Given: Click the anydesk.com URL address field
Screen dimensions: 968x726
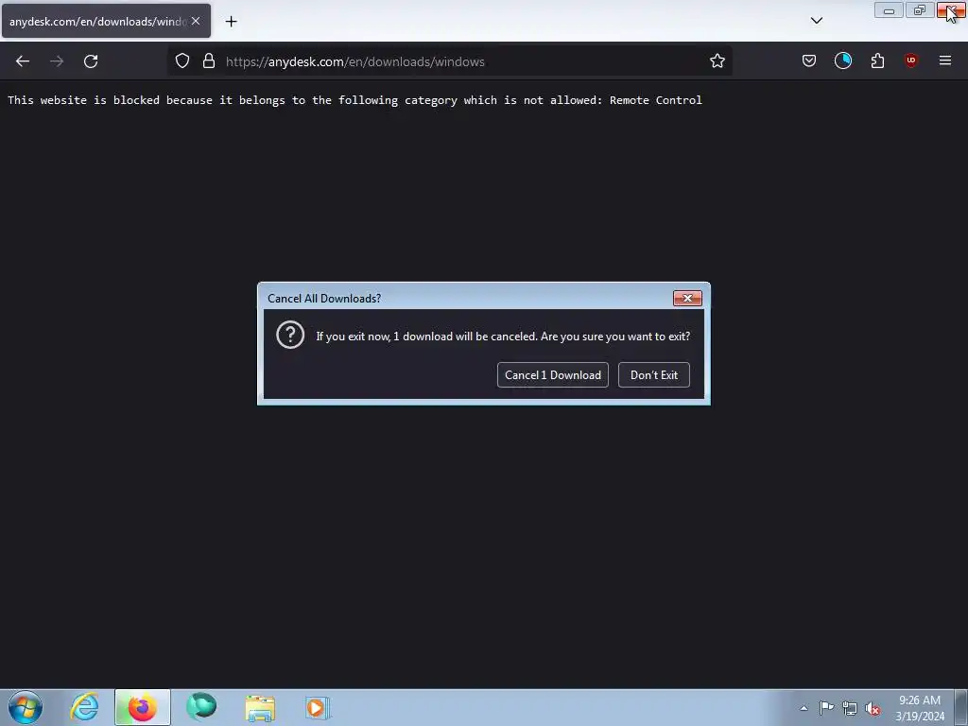Looking at the screenshot, I should 449,61.
